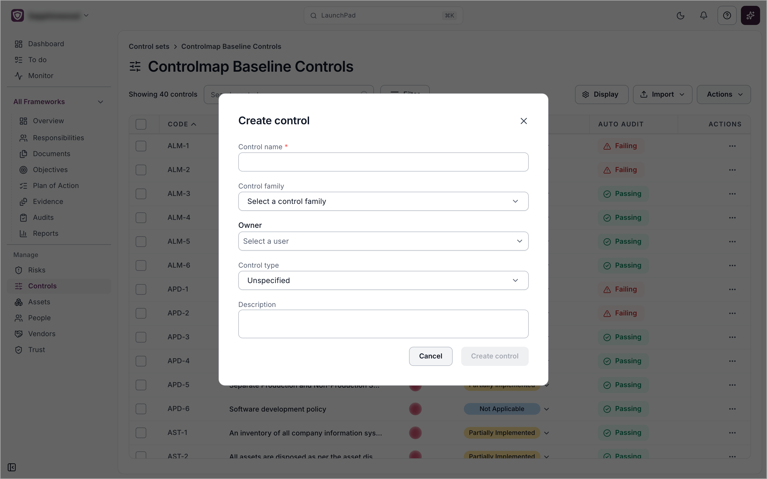
Task: Close the Create control dialog
Action: click(524, 121)
